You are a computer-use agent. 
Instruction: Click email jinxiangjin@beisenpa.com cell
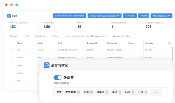pos(68,50)
